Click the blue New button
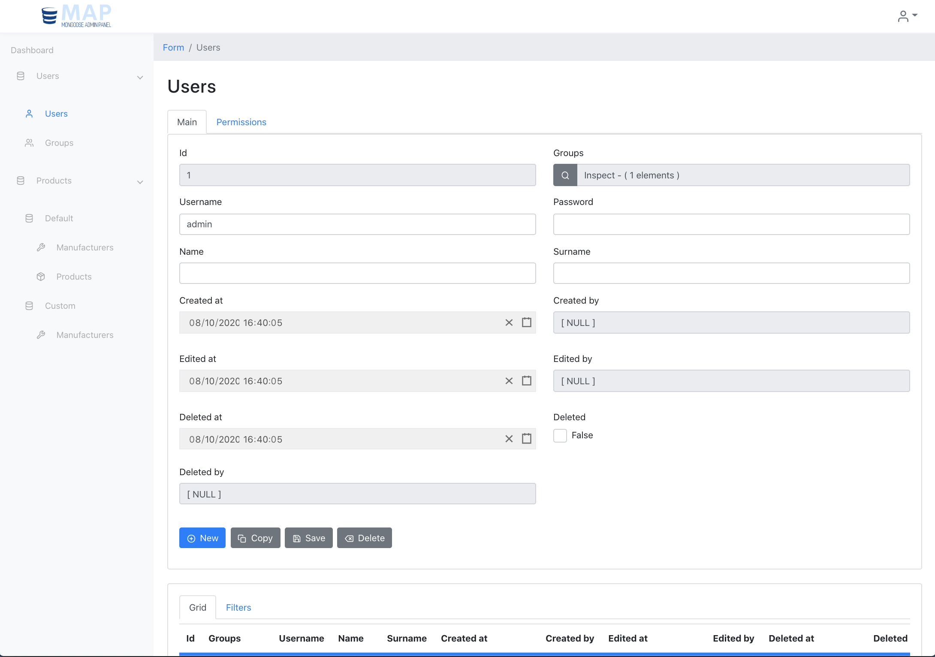The height and width of the screenshot is (657, 935). tap(202, 538)
